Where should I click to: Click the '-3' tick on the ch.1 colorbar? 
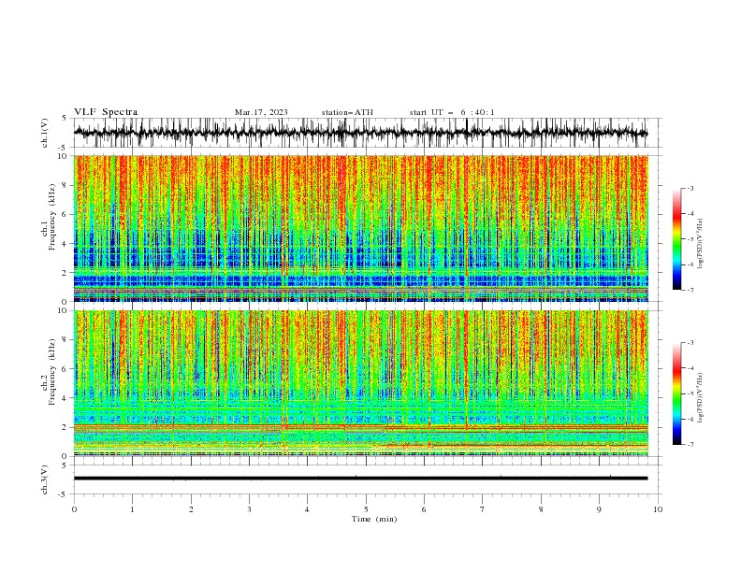tap(690, 188)
